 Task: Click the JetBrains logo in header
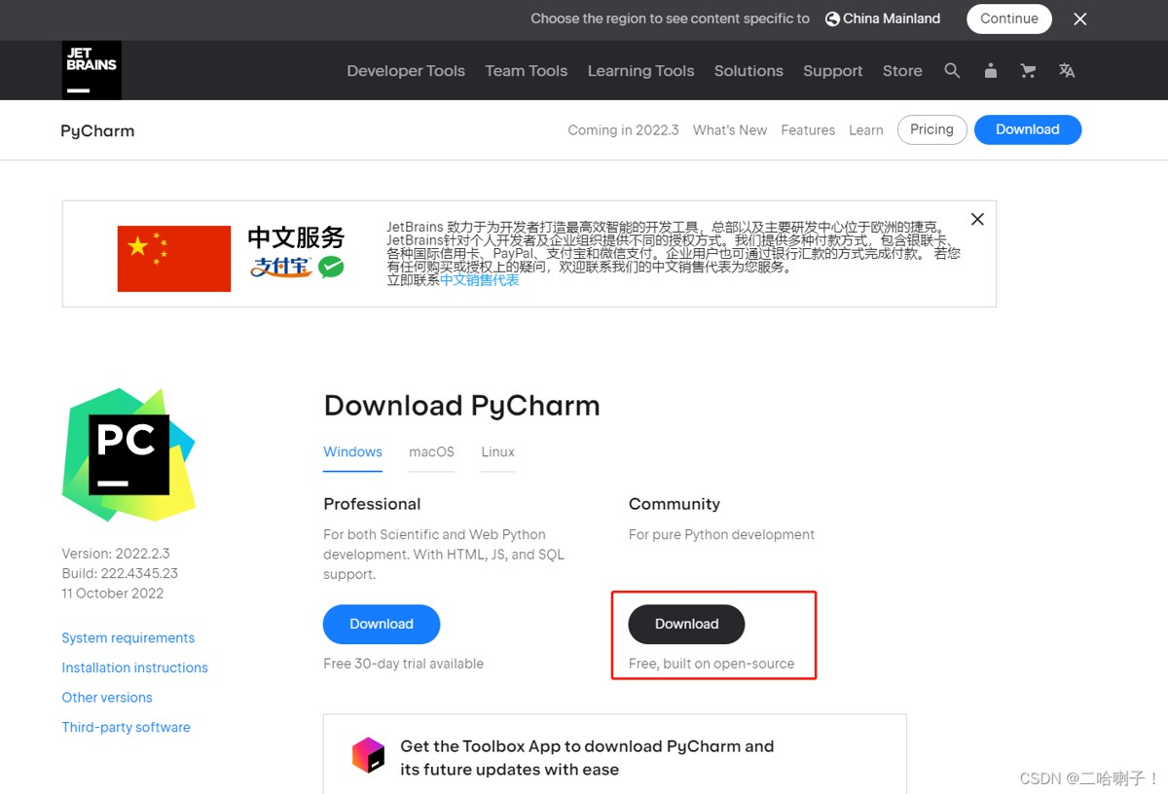pos(91,70)
